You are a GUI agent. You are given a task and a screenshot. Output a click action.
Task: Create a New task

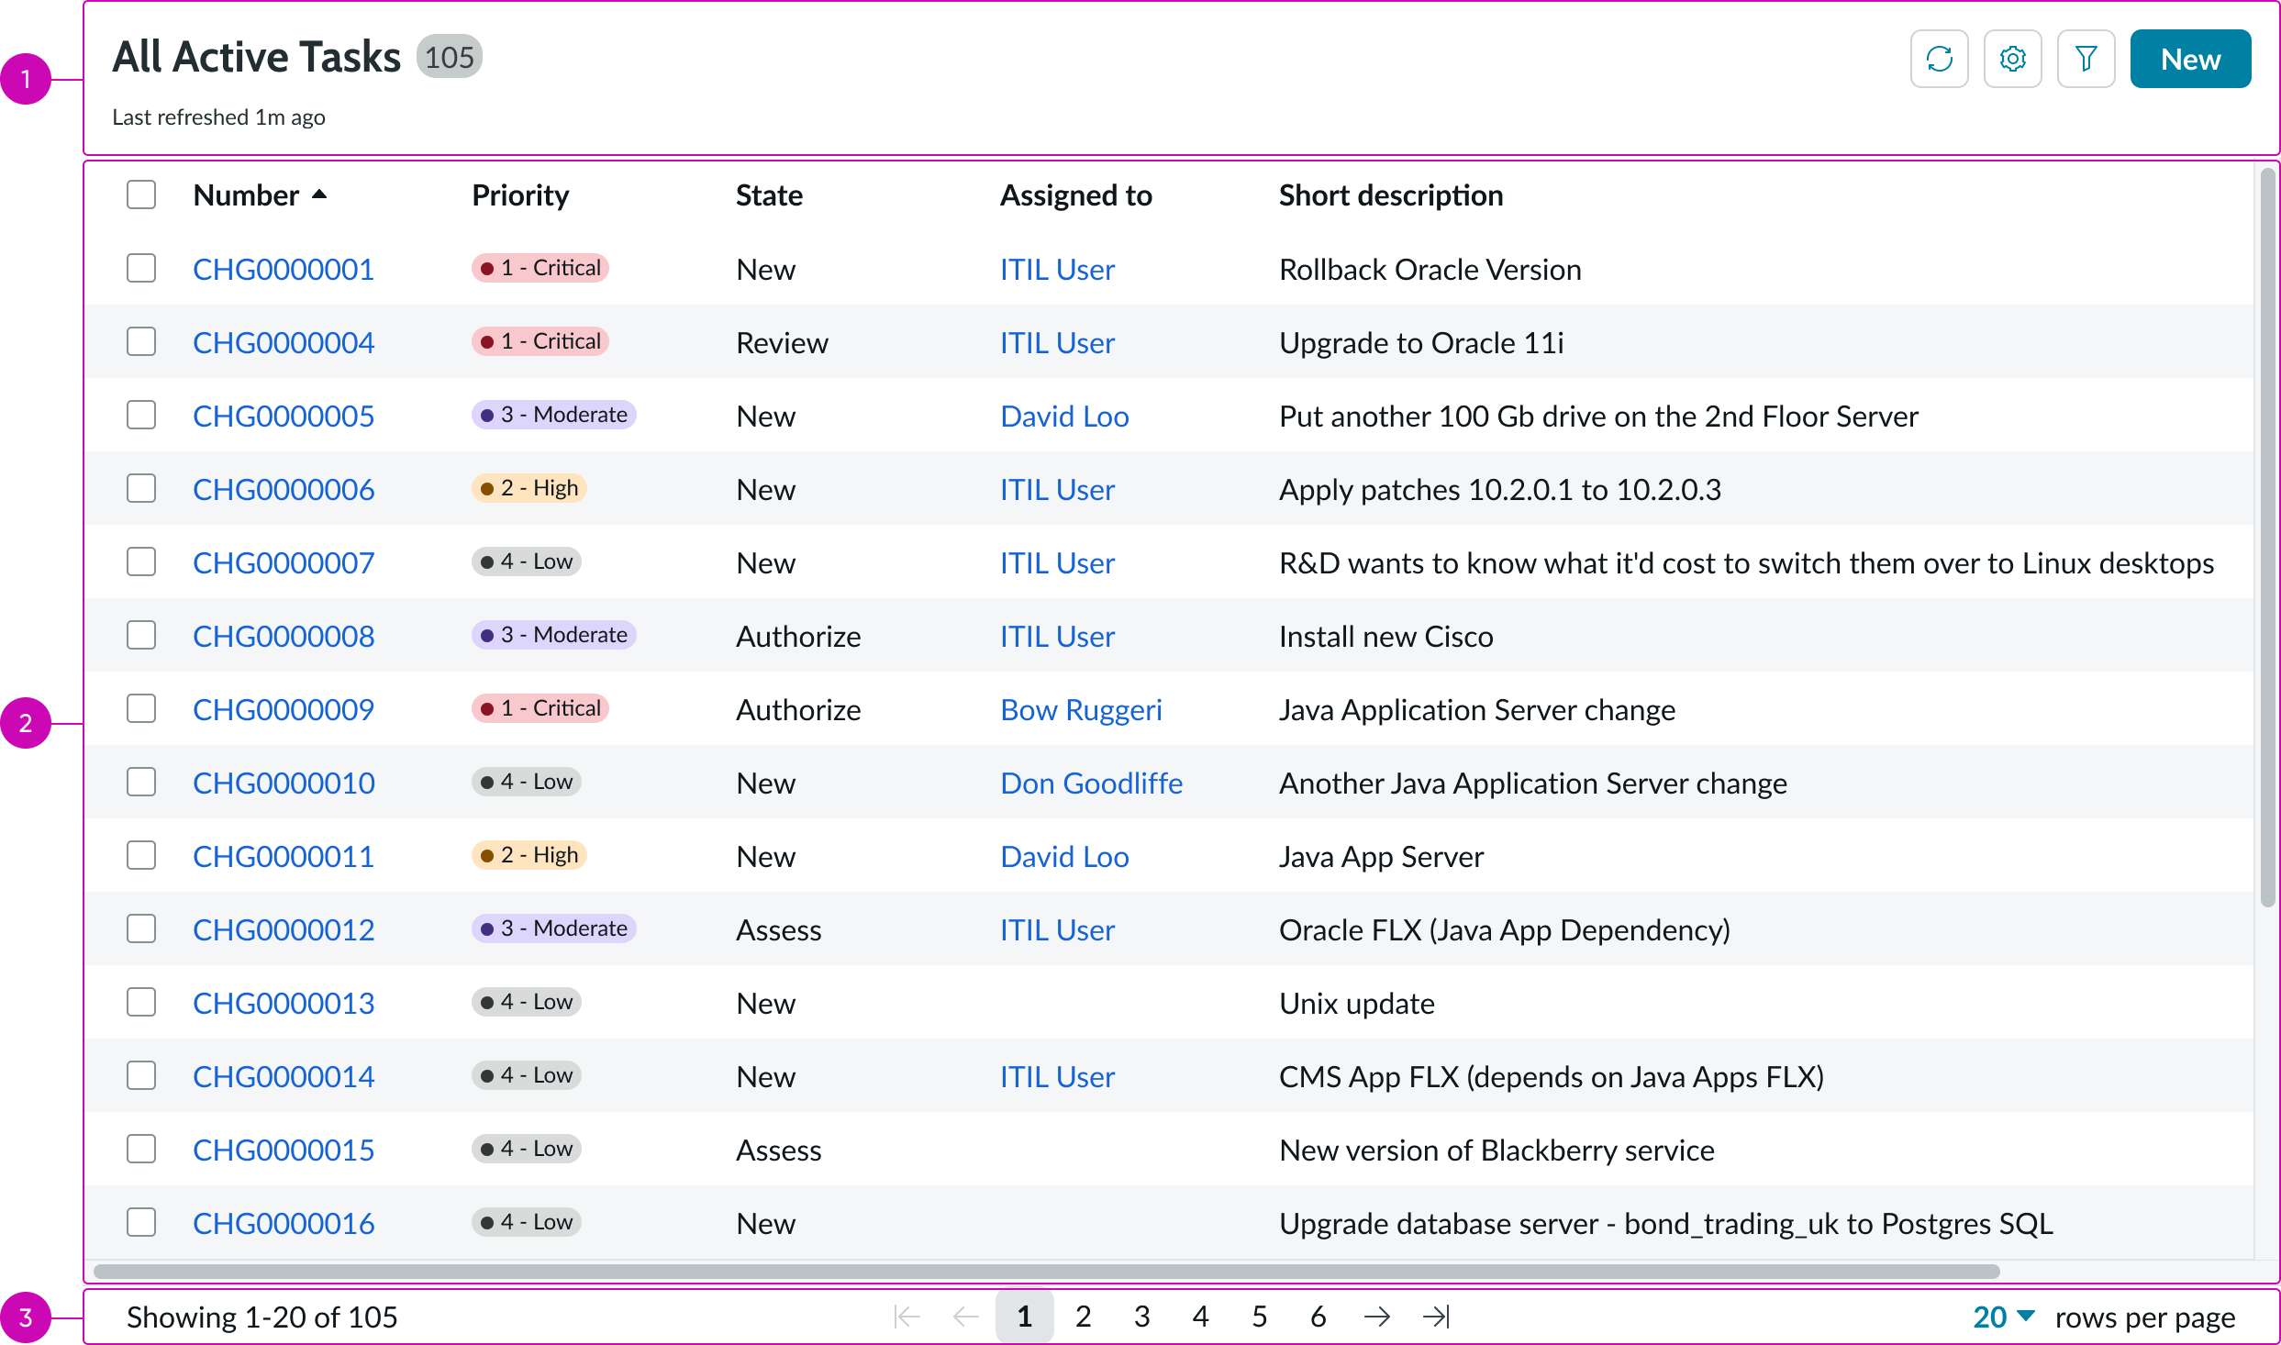(2190, 58)
